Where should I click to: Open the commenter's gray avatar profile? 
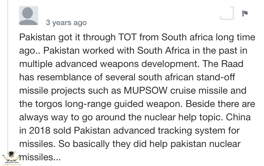coord(29,16)
